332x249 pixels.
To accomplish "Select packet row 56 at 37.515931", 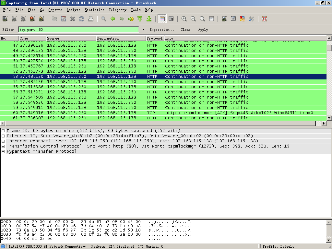I will (x=163, y=92).
